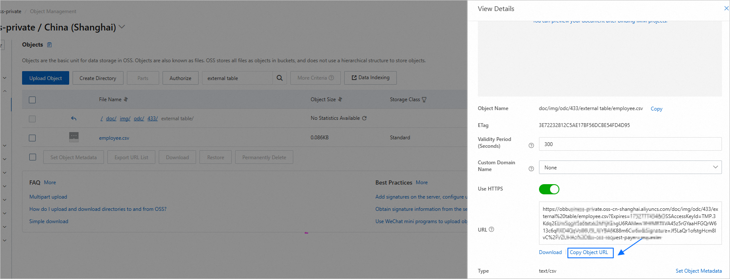Open Object Management breadcrumb
730x279 pixels.
click(53, 11)
